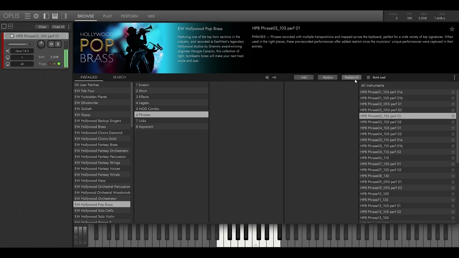This screenshot has width=459, height=258.
Task: Star HPB Phrase06_115
Action: (x=453, y=158)
